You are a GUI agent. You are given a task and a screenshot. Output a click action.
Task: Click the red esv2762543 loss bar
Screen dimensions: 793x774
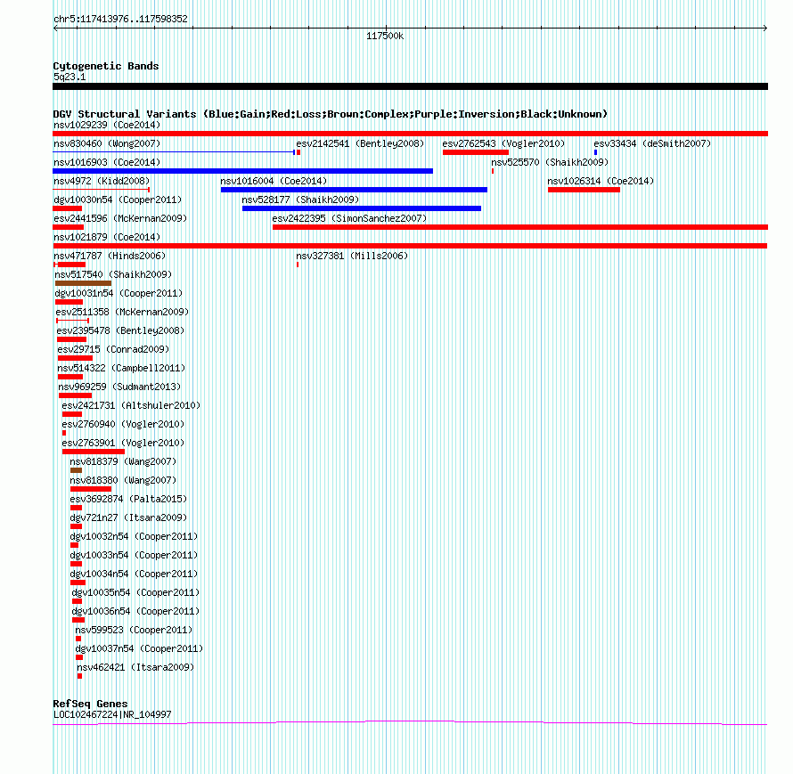(476, 152)
